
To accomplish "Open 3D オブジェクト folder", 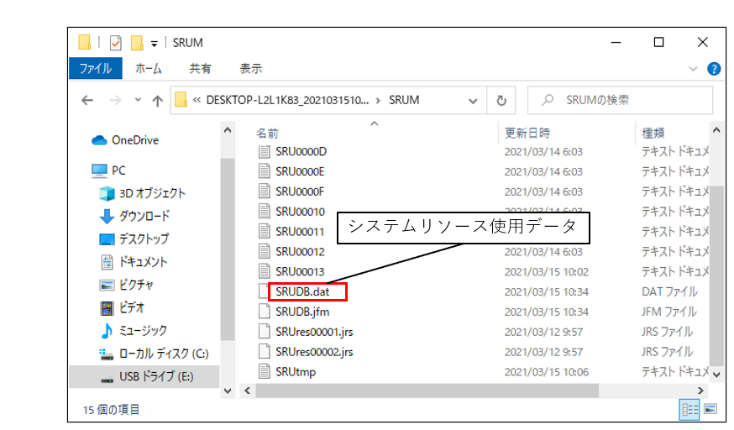I will pyautogui.click(x=142, y=193).
